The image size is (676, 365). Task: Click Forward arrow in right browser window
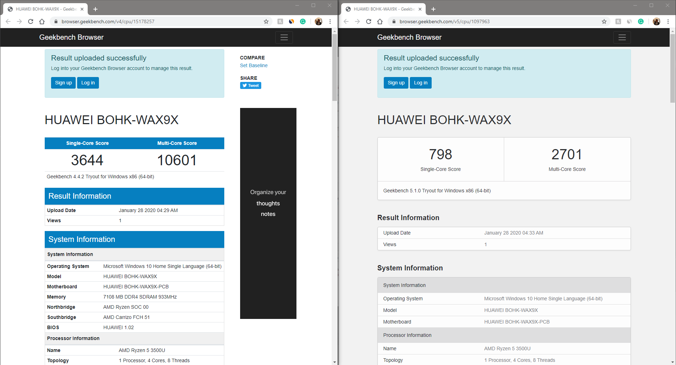tap(357, 21)
